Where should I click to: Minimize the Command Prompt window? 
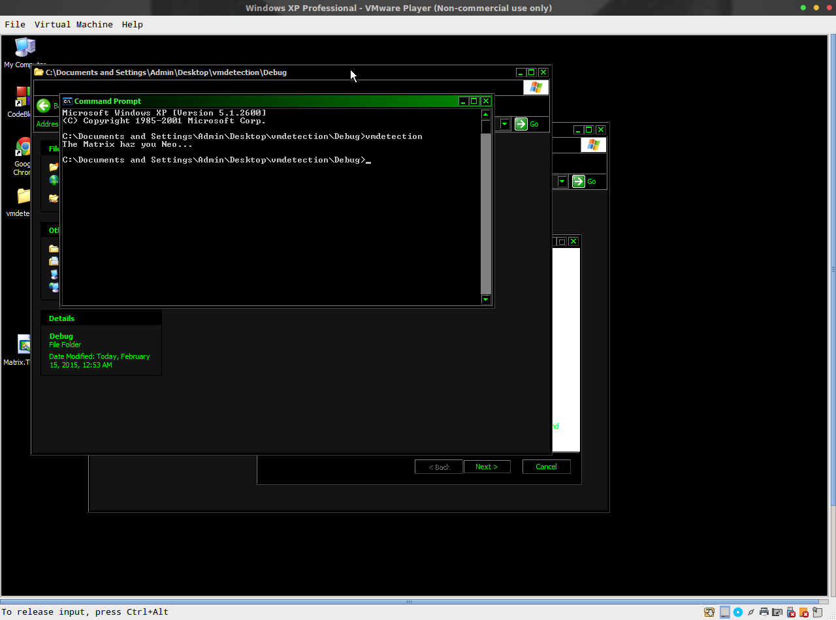point(463,101)
